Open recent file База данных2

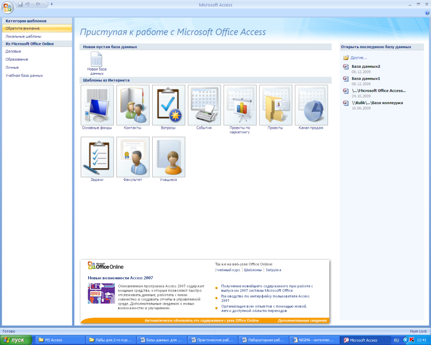pyautogui.click(x=365, y=66)
